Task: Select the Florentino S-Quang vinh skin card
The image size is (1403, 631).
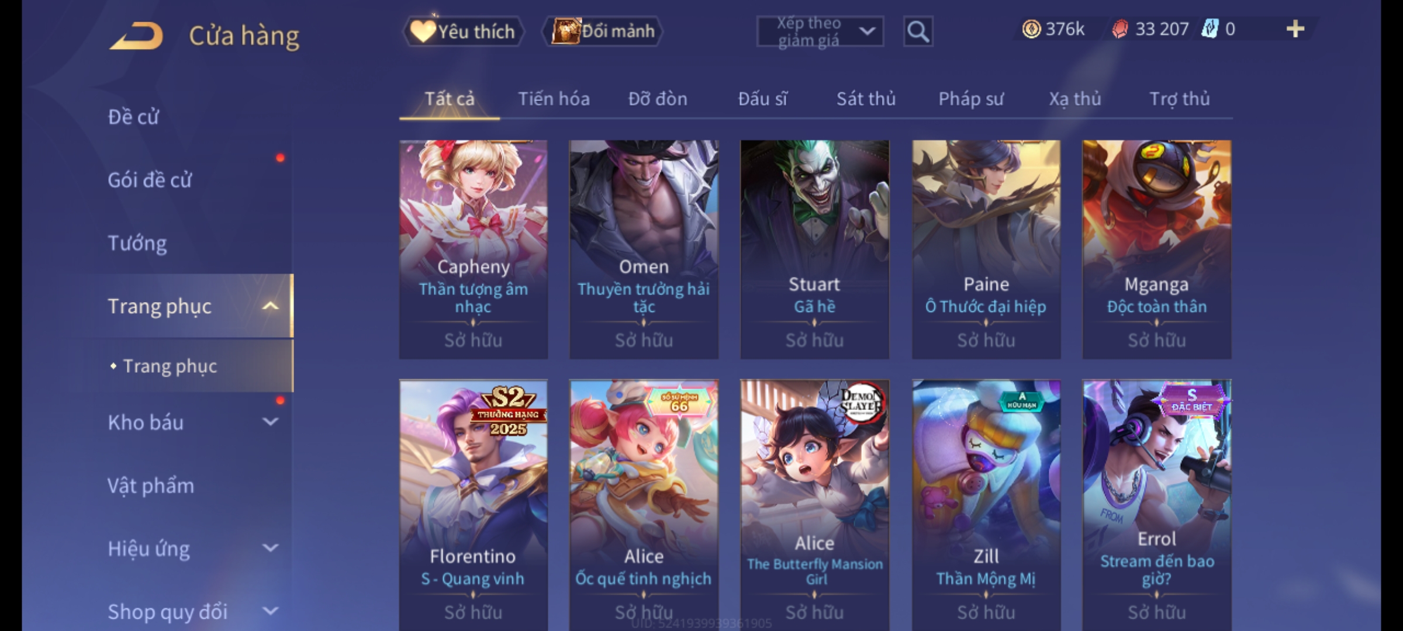Action: (473, 505)
